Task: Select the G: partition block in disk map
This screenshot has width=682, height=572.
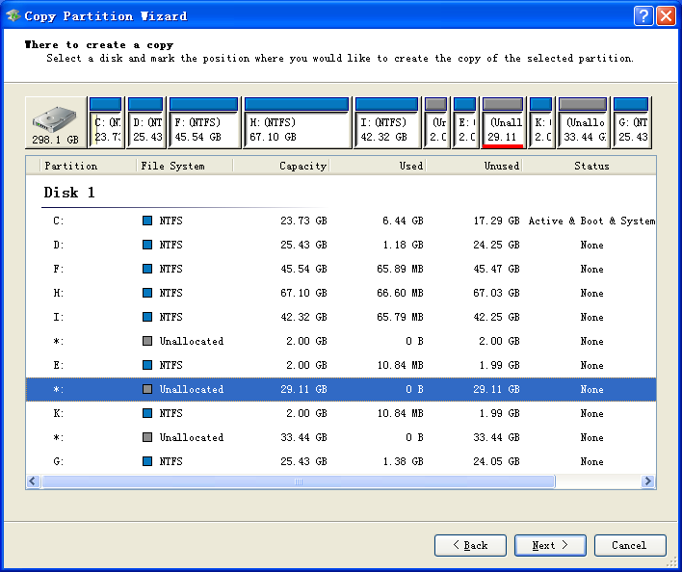Action: [x=631, y=123]
